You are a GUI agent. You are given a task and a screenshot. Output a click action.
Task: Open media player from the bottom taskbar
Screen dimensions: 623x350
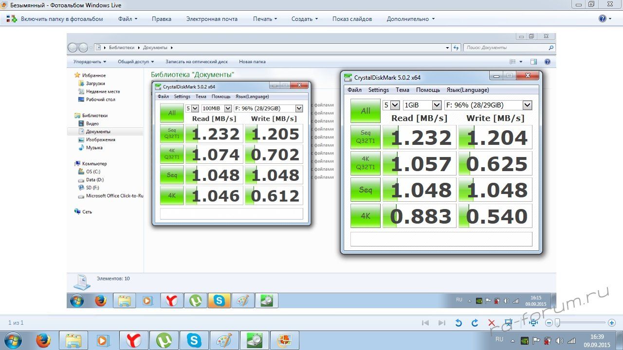click(103, 340)
